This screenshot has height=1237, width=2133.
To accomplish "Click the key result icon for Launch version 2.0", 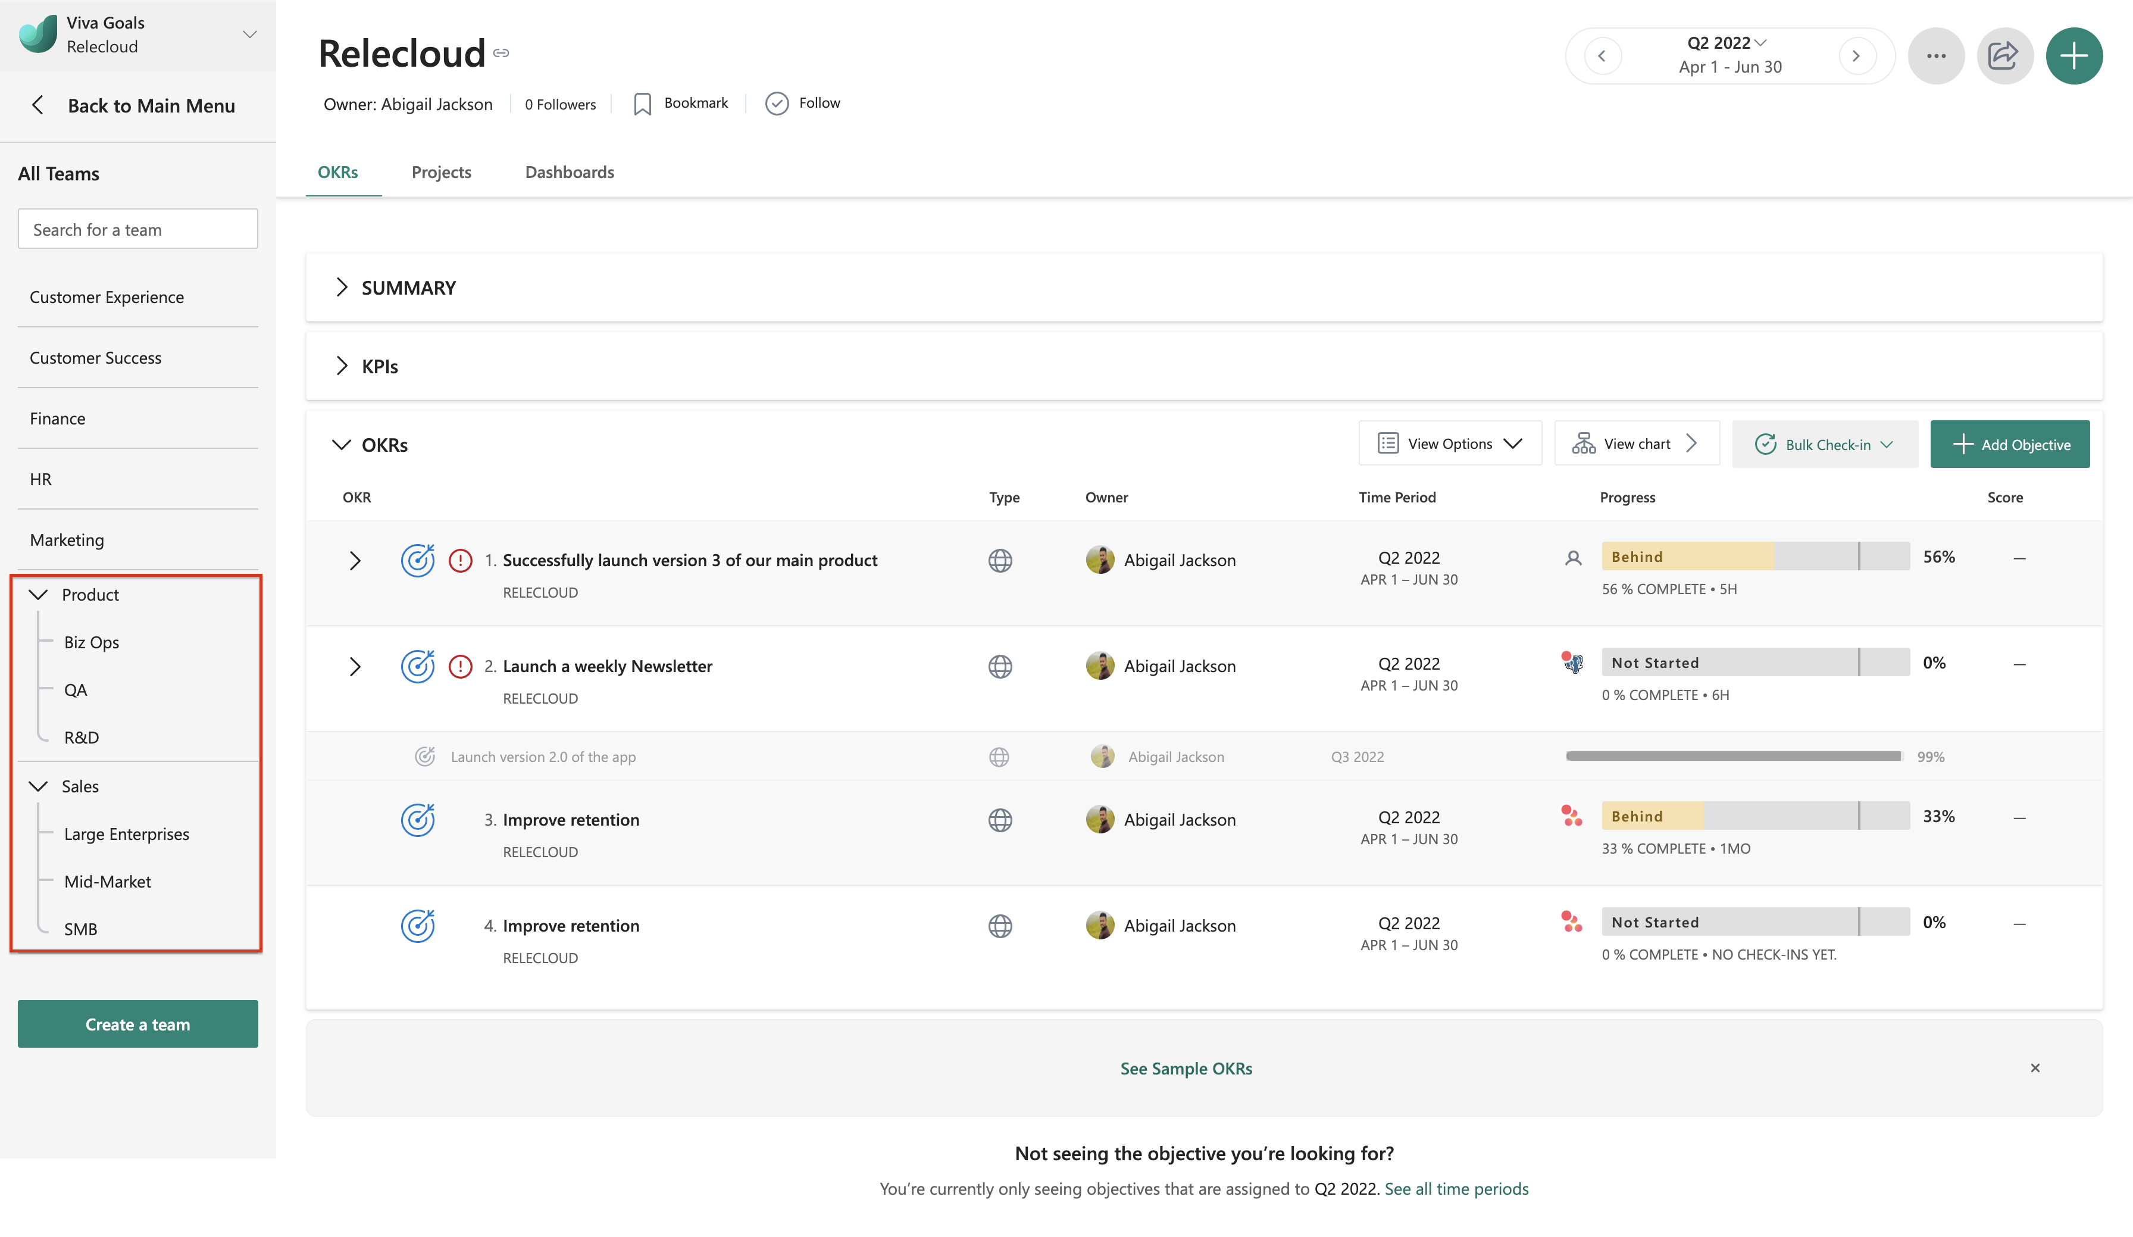I will [424, 756].
